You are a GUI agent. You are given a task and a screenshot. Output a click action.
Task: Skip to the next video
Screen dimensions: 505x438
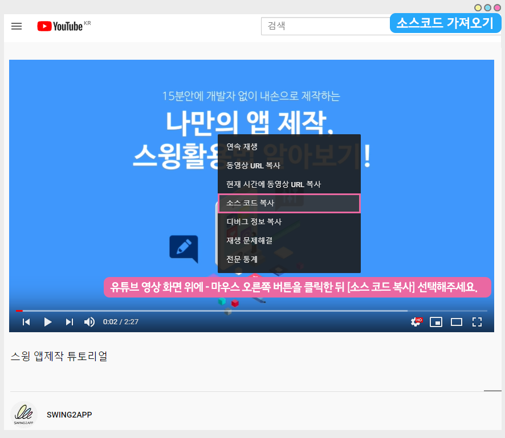69,322
